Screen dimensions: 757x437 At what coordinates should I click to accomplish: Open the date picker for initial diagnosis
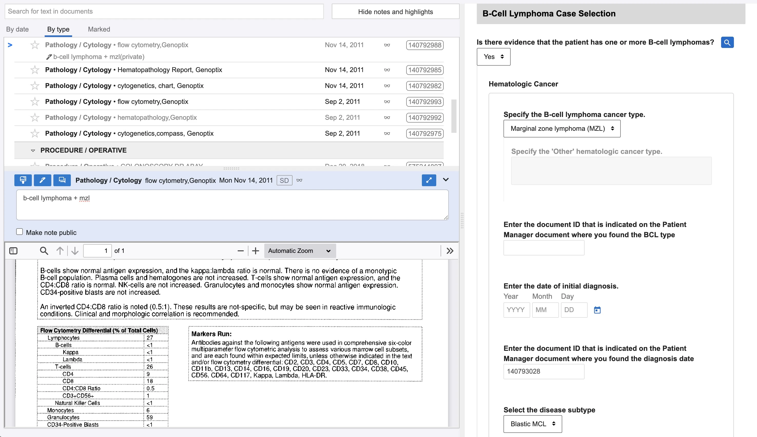click(598, 310)
